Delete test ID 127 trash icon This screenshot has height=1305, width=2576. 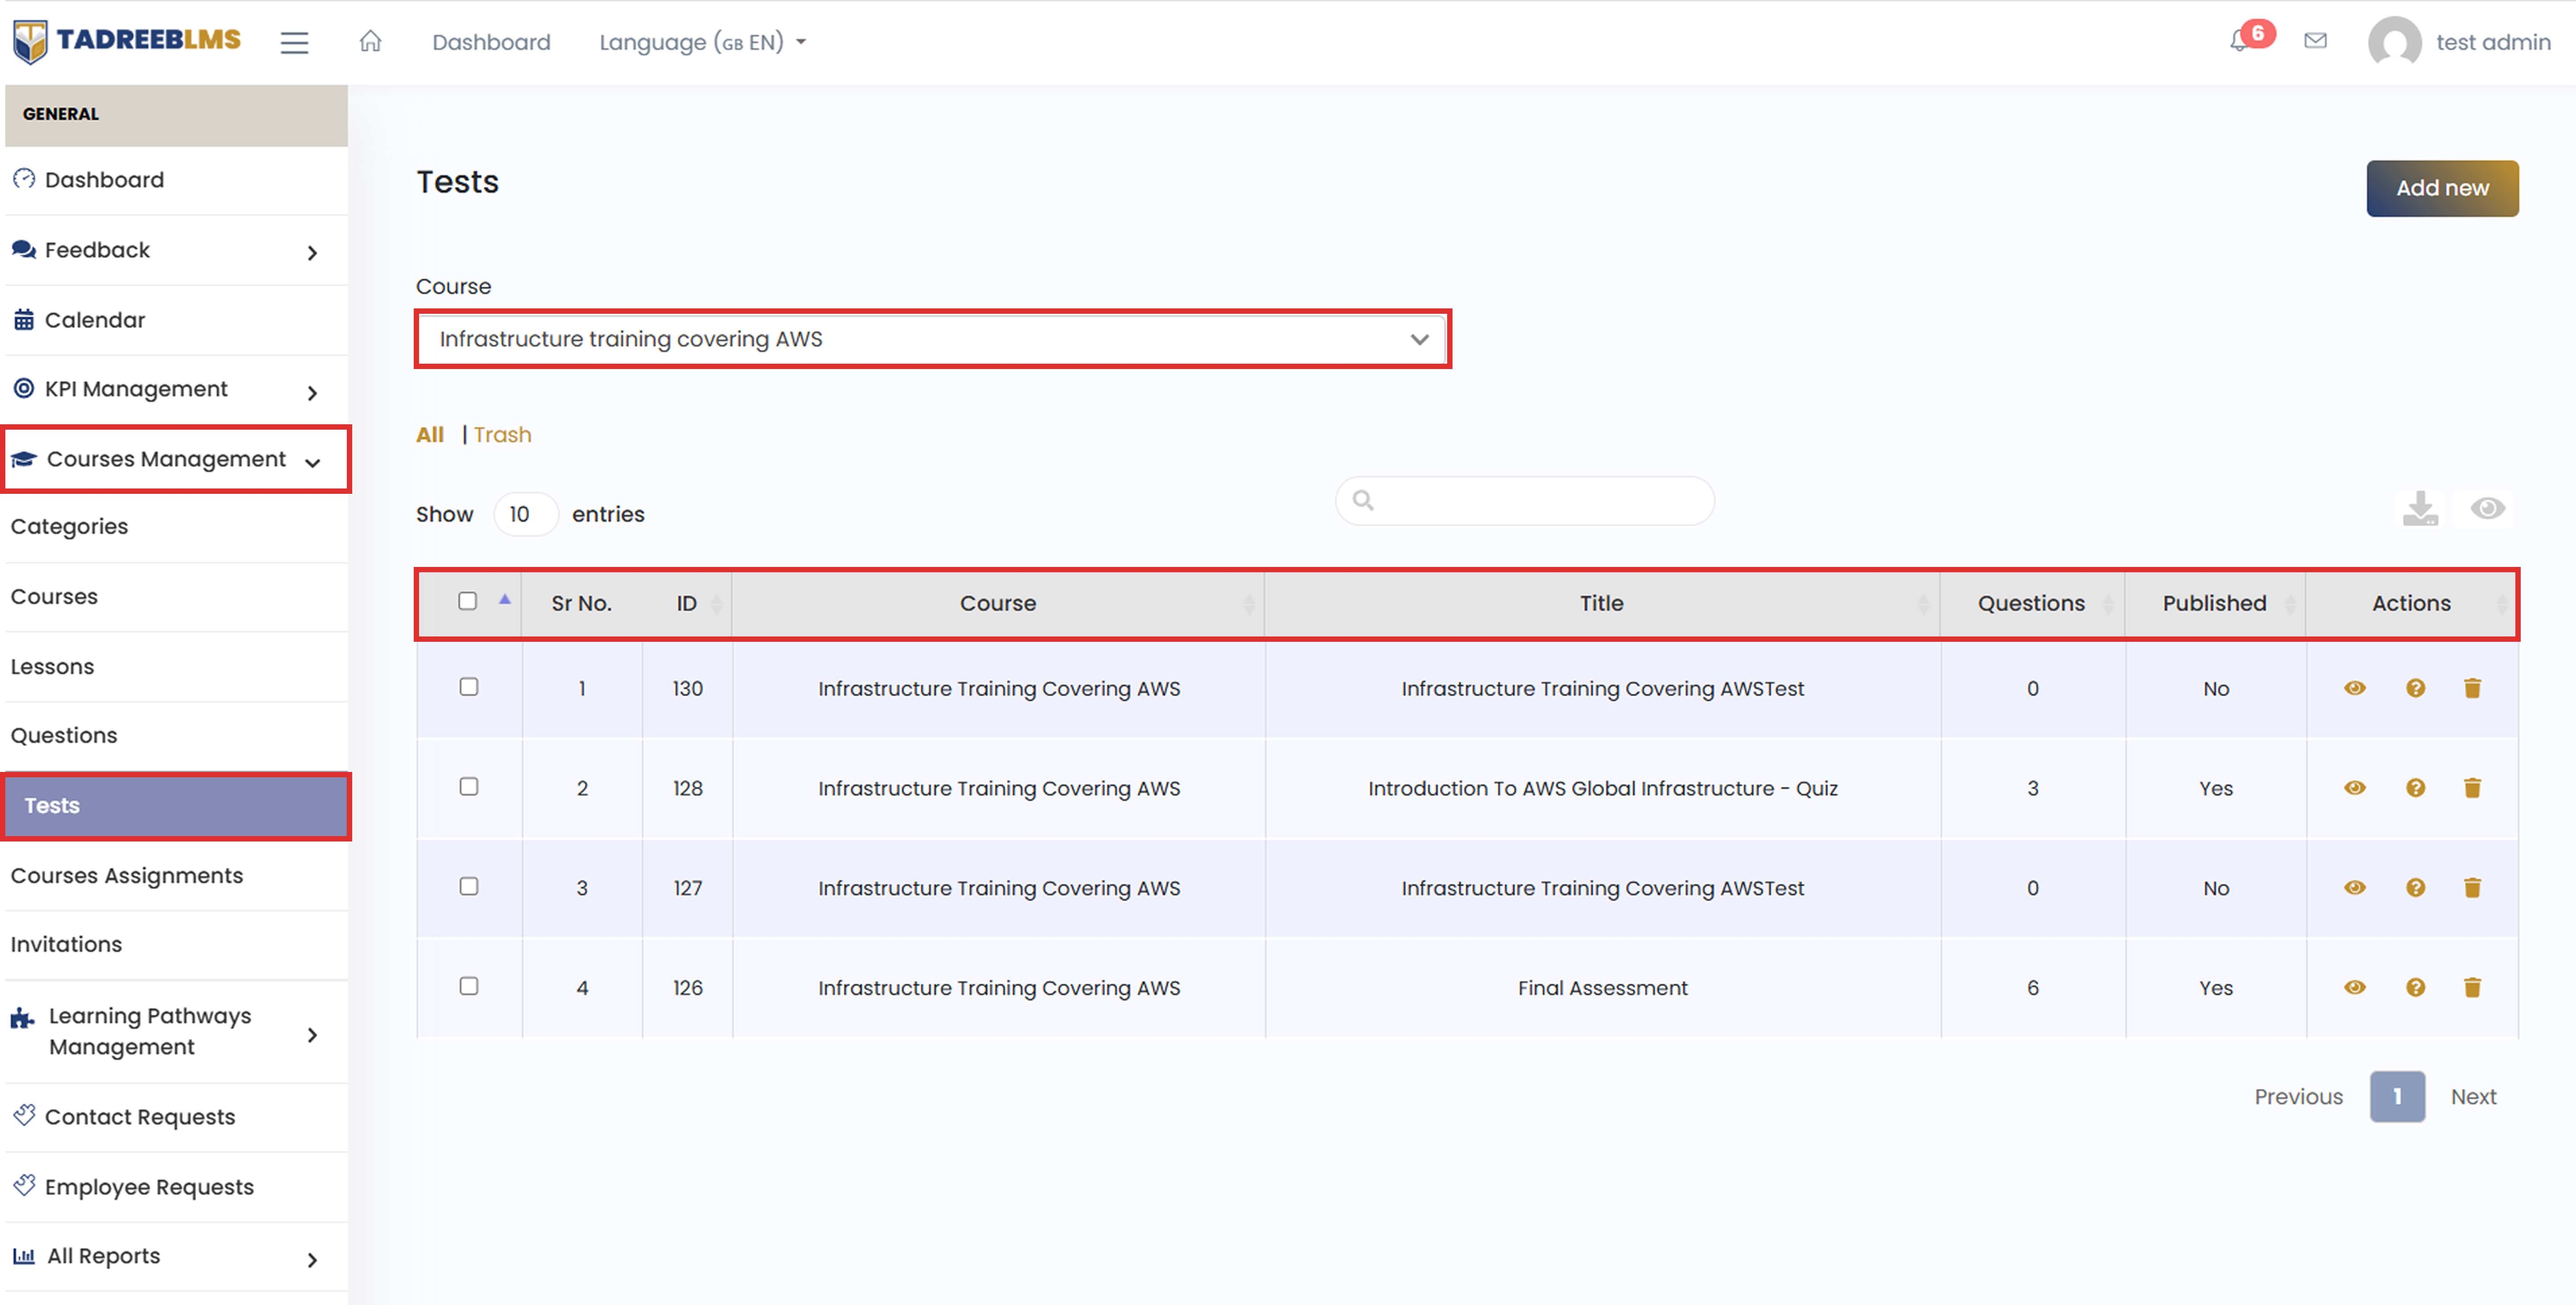(x=2472, y=888)
